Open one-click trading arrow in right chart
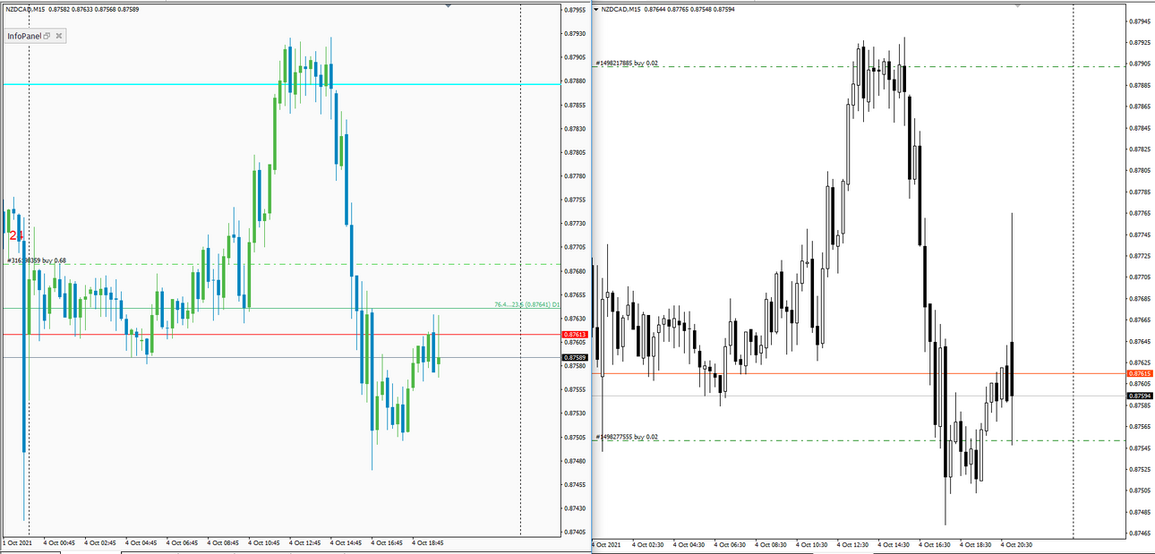 (x=595, y=9)
